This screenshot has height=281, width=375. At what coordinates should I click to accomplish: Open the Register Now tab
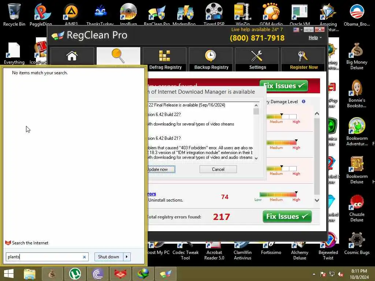(x=303, y=59)
